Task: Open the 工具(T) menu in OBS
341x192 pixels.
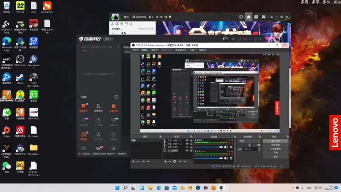Action: [193, 50]
